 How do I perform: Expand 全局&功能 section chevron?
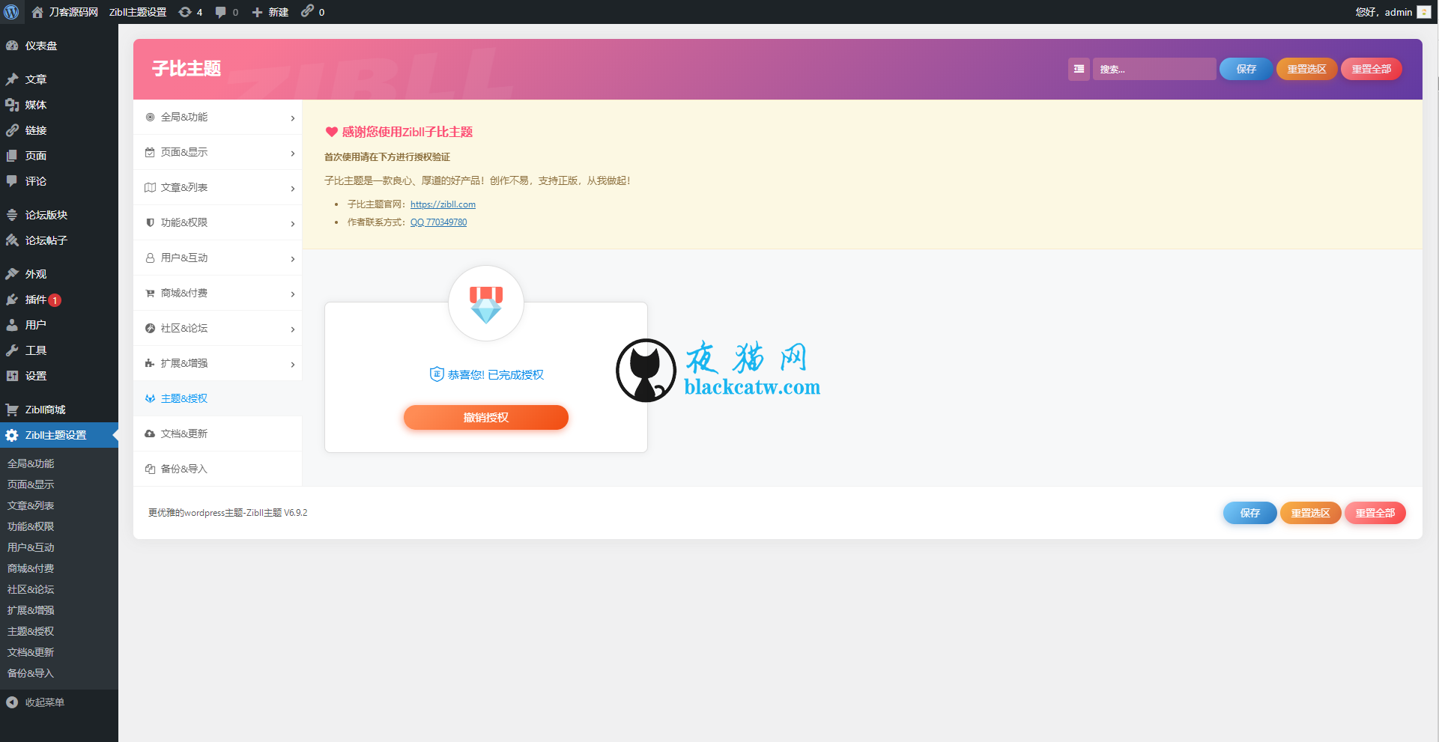293,118
